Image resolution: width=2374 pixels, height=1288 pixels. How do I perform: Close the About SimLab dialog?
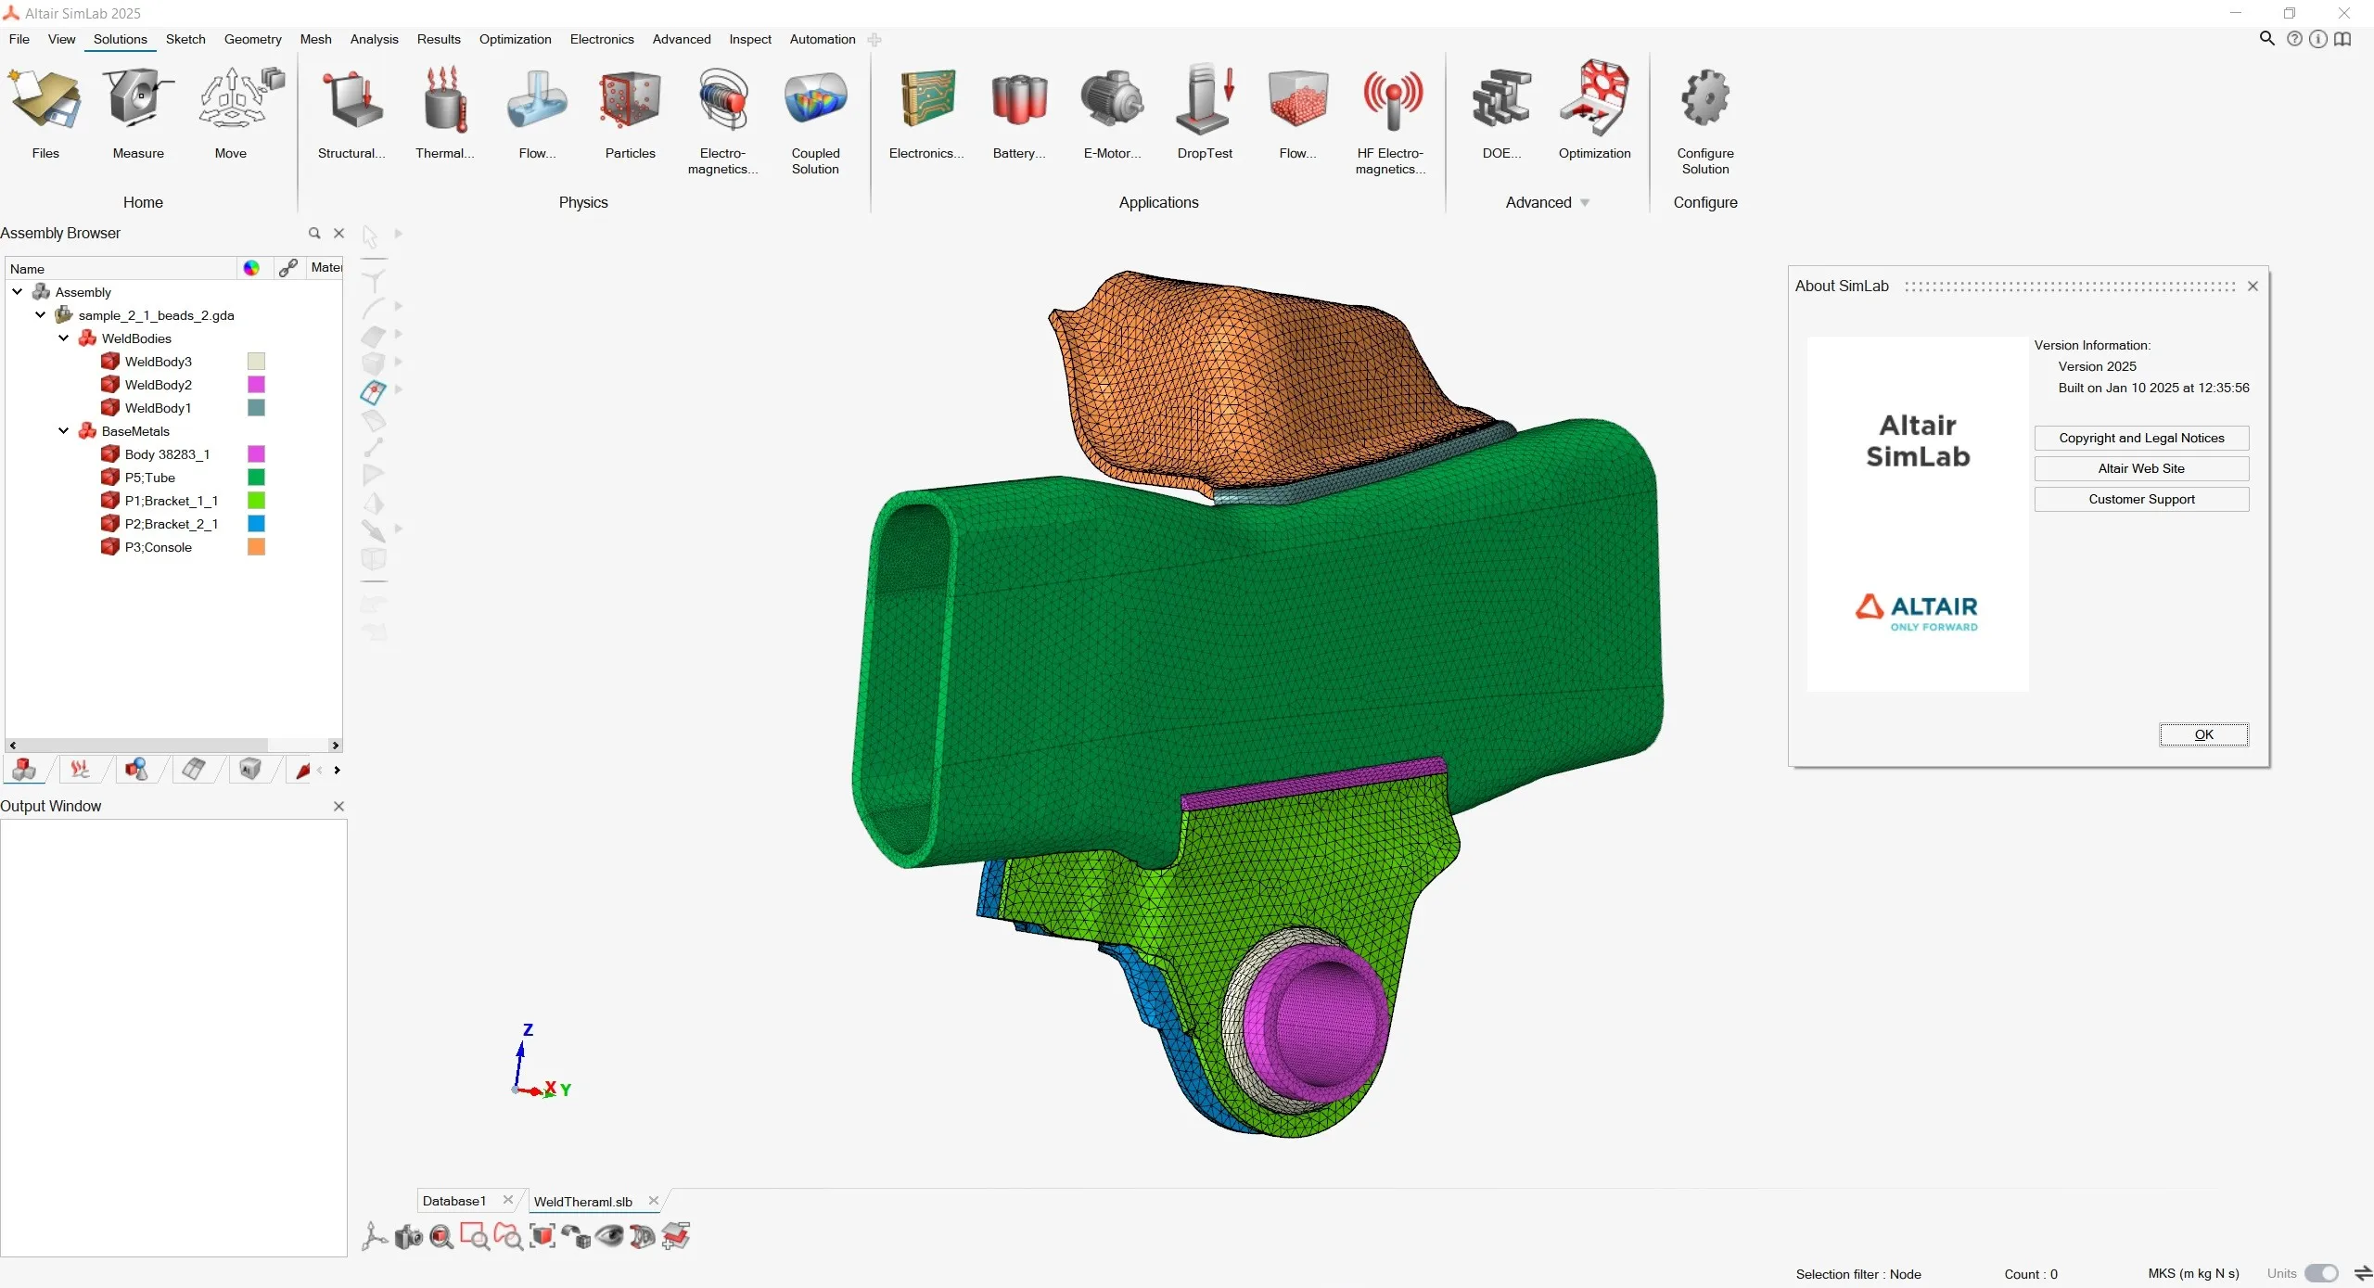pos(2253,287)
